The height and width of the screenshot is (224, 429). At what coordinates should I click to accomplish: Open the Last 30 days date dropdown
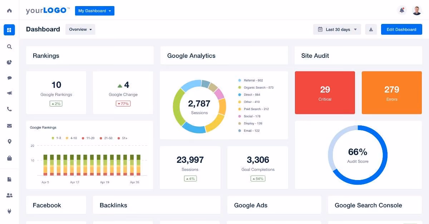(337, 29)
